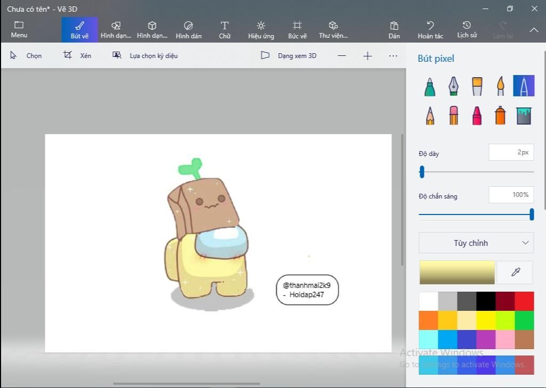
Task: Click the Độ chắn sáng opacity value field
Action: [x=511, y=195]
